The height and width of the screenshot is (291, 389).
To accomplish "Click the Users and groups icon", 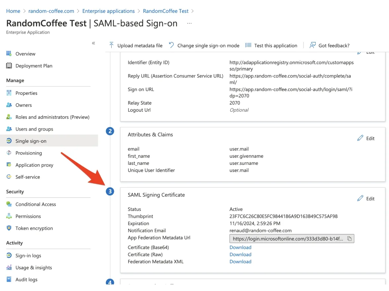I will click(x=9, y=129).
